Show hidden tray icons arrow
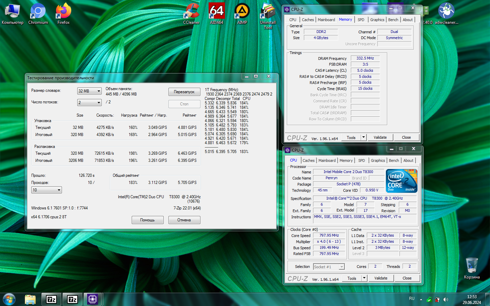 (x=421, y=300)
